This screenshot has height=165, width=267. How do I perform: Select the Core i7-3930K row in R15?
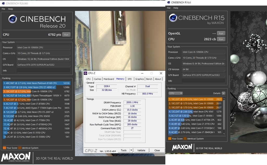tap(195, 116)
